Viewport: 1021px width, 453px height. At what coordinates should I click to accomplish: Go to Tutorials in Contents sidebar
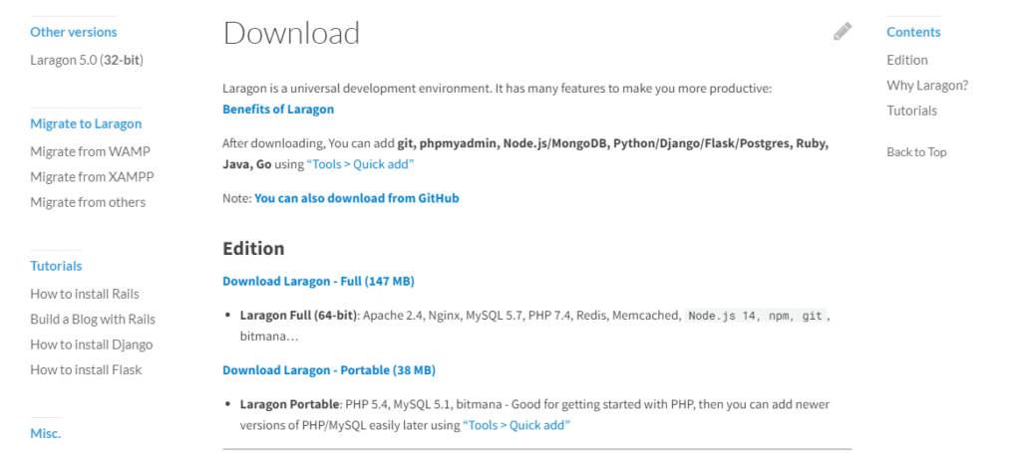click(911, 111)
